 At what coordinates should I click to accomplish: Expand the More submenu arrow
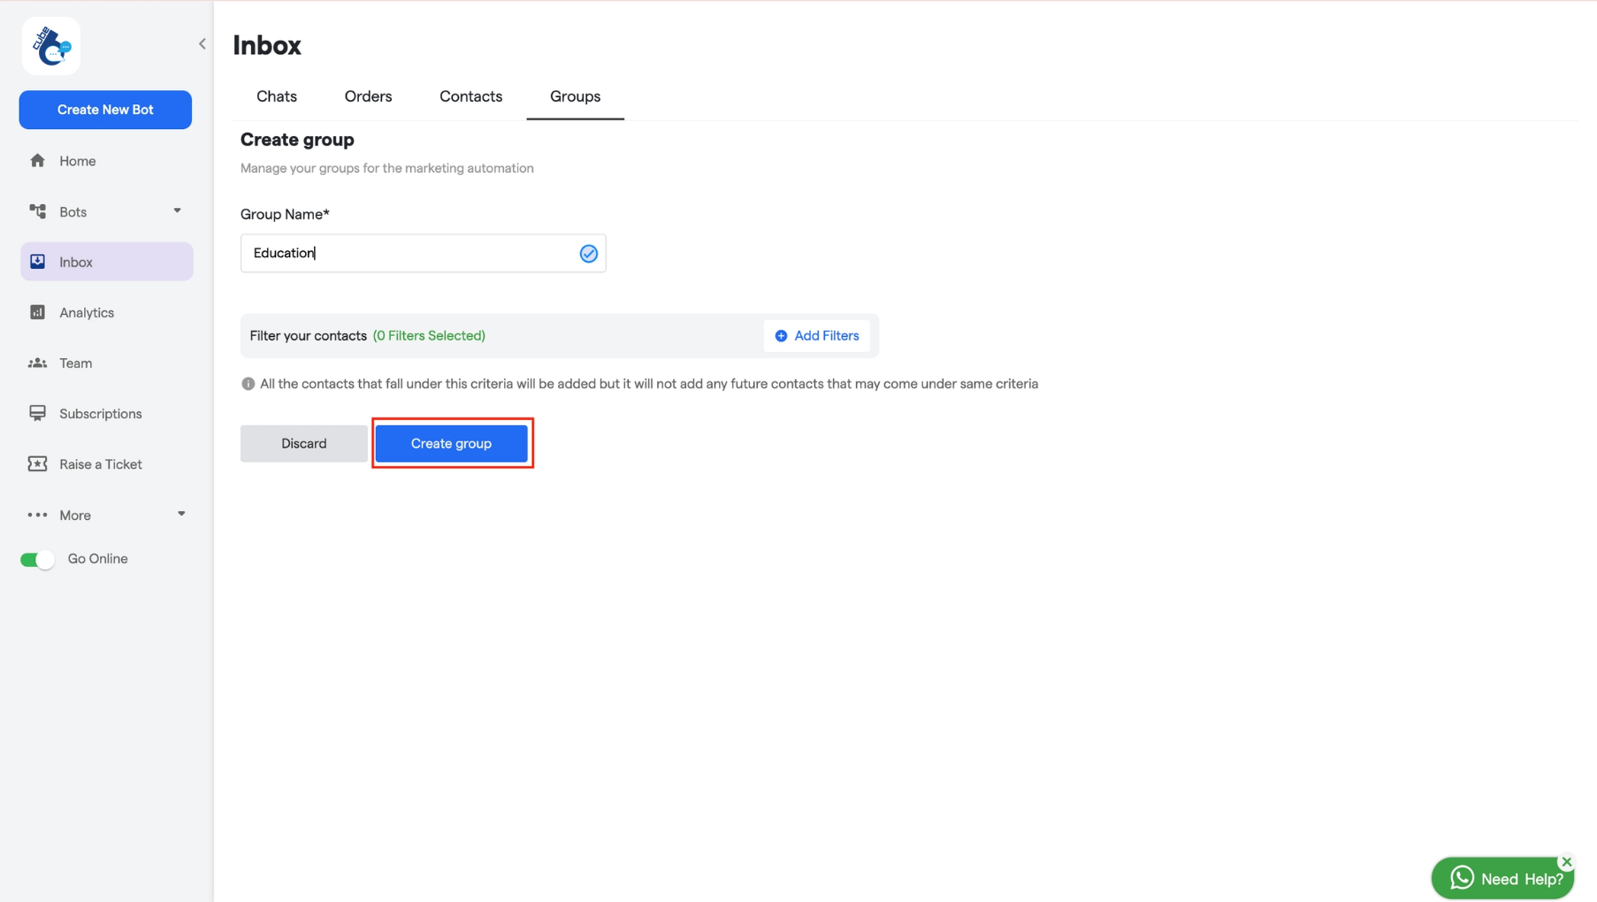coord(181,514)
